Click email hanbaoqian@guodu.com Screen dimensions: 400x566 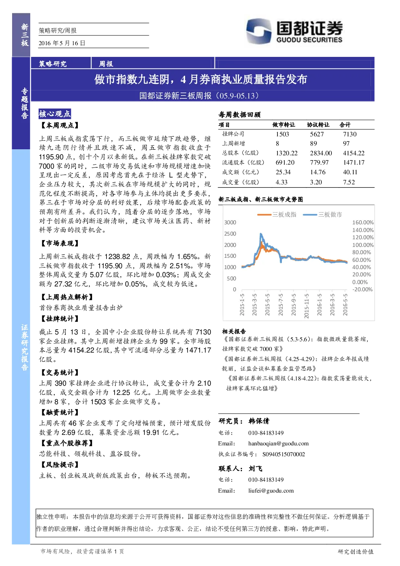click(278, 443)
